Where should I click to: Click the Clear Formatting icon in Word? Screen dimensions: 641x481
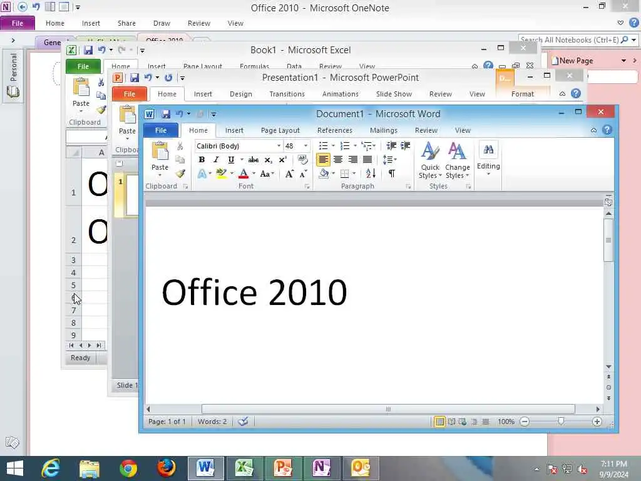tap(302, 160)
